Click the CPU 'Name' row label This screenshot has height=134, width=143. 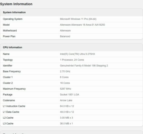point(6,54)
